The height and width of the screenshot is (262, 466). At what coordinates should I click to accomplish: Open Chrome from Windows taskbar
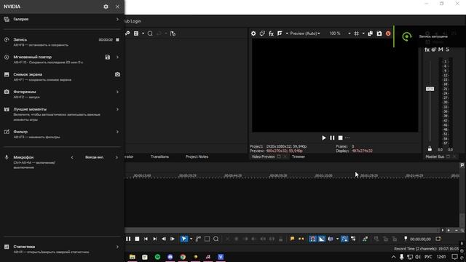[x=183, y=257]
